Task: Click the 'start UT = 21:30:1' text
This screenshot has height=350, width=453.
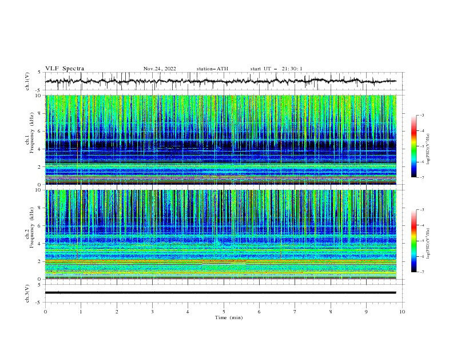Action: [276, 69]
